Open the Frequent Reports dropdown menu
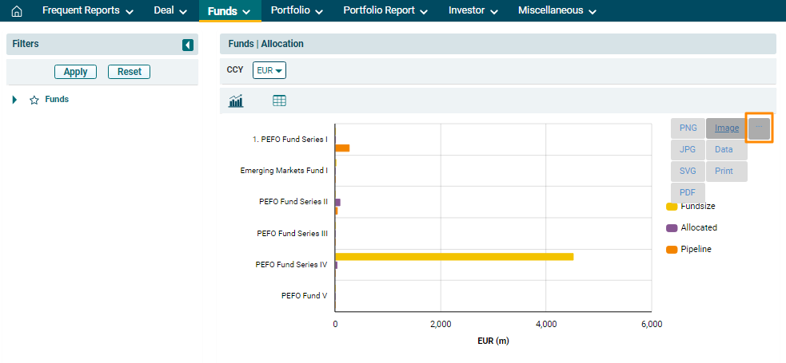 click(87, 11)
